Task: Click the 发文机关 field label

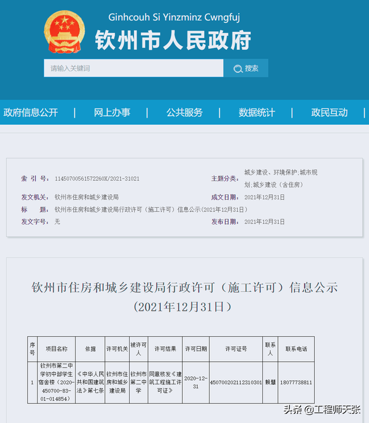Action: (35, 197)
